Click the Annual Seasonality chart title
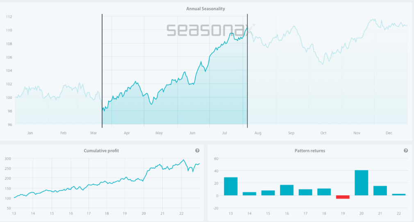Image resolution: width=414 pixels, height=222 pixels. (206, 9)
